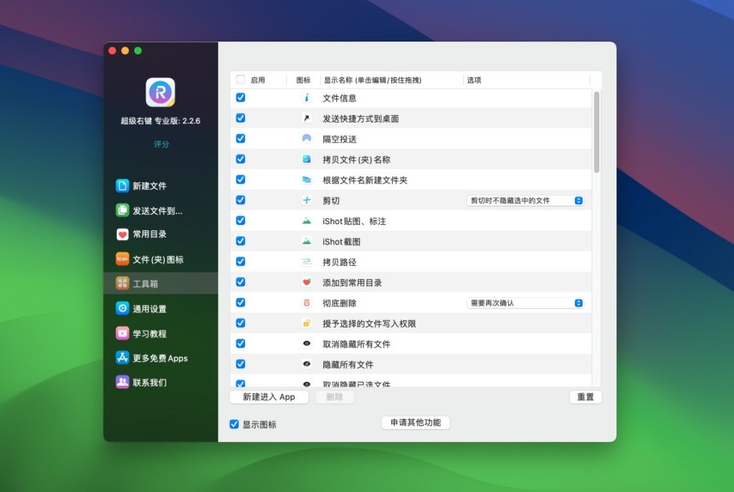734x492 pixels.
Task: Click the 文件 (夹) 图标 sidebar icon
Action: 123,259
